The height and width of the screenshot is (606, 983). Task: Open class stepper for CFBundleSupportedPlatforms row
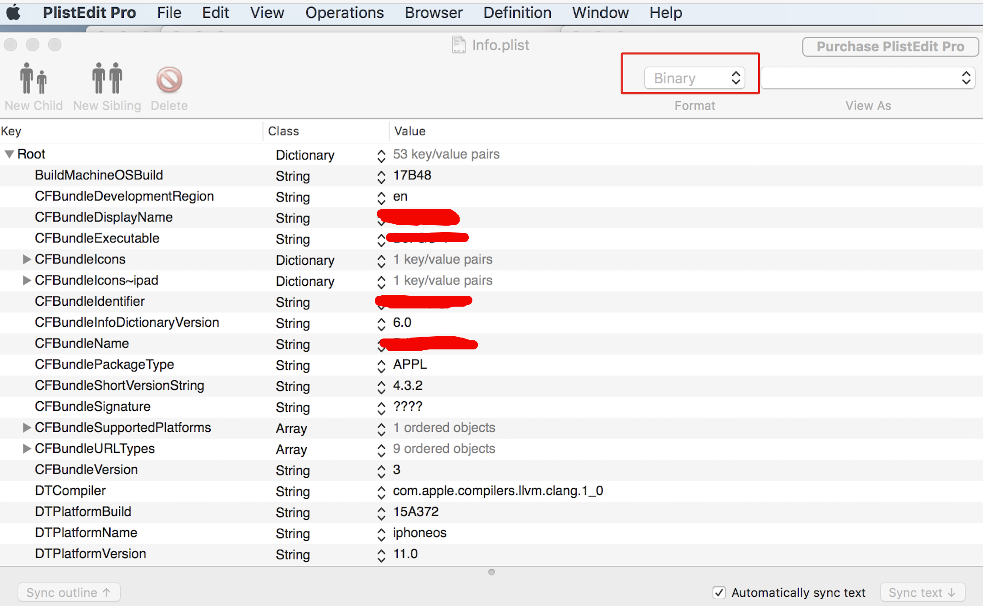coord(381,429)
